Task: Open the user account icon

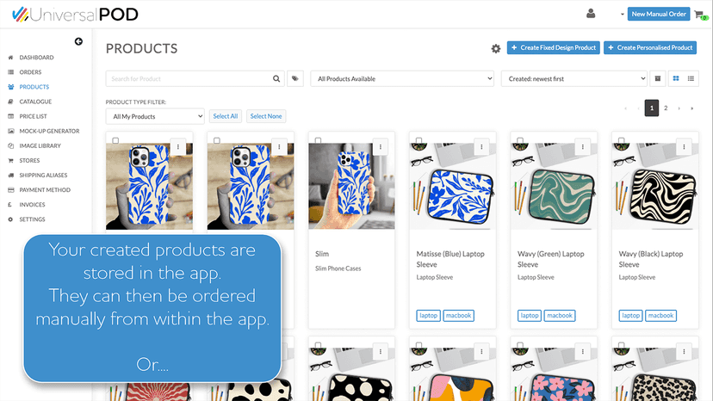Action: 591,14
